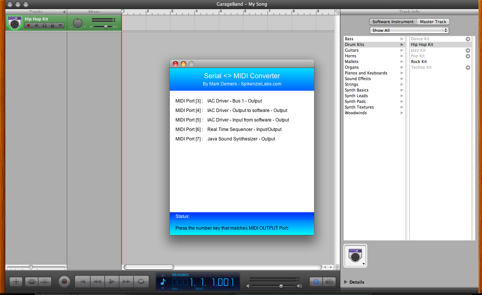This screenshot has width=482, height=295.
Task: Open the loop browser with the eye button
Action: (32, 282)
